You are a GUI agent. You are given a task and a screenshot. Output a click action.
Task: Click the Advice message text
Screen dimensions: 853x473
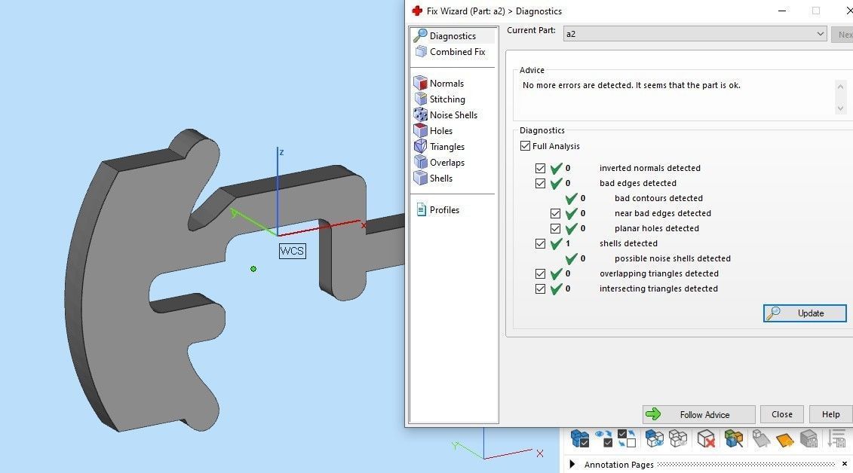click(x=631, y=85)
